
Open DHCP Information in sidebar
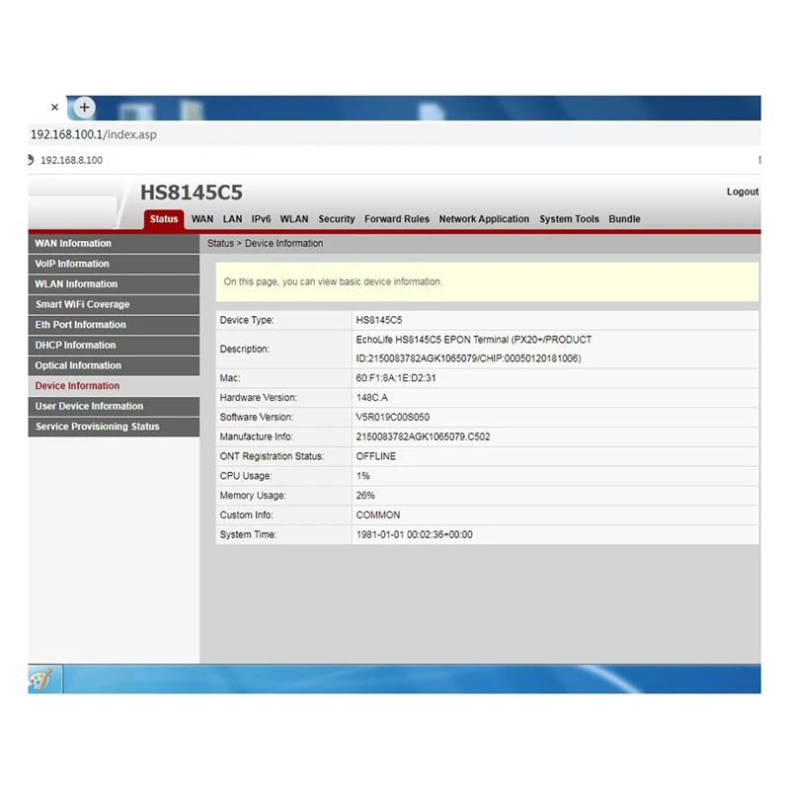pyautogui.click(x=114, y=345)
